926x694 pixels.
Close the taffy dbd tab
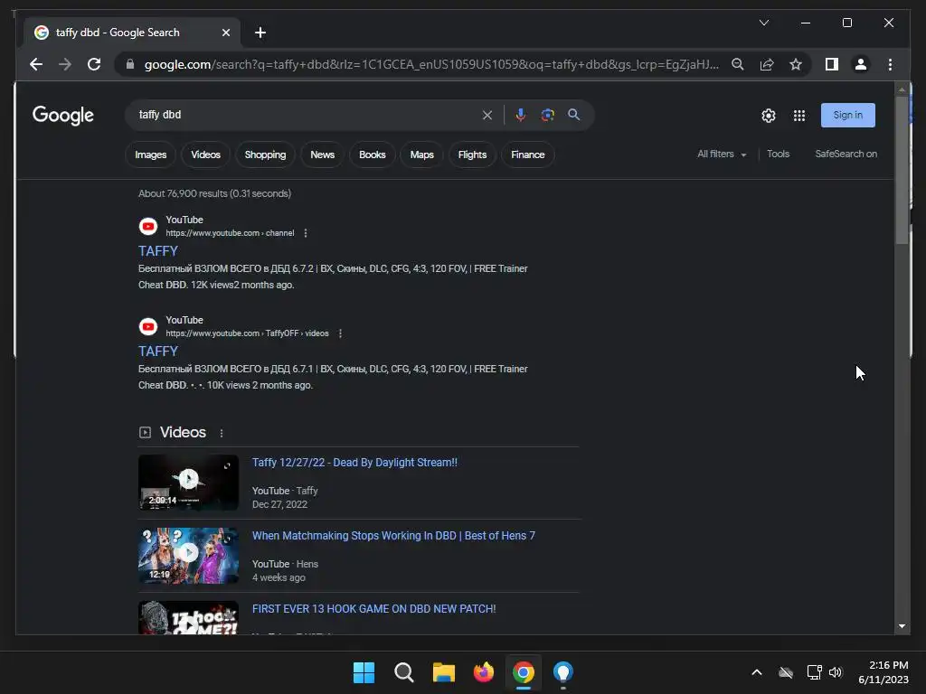pyautogui.click(x=225, y=33)
